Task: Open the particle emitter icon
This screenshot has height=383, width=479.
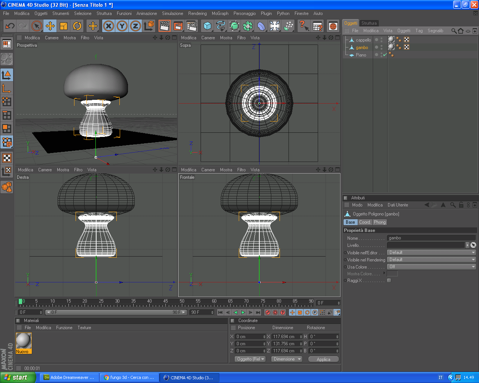Action: (288, 26)
